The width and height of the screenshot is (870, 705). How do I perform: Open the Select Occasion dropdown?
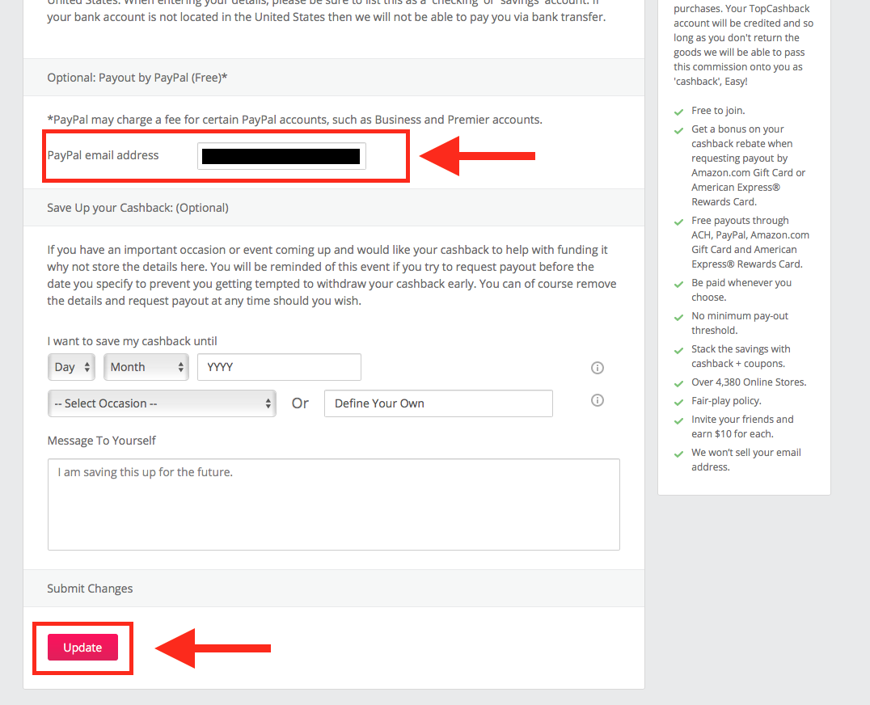(x=162, y=403)
